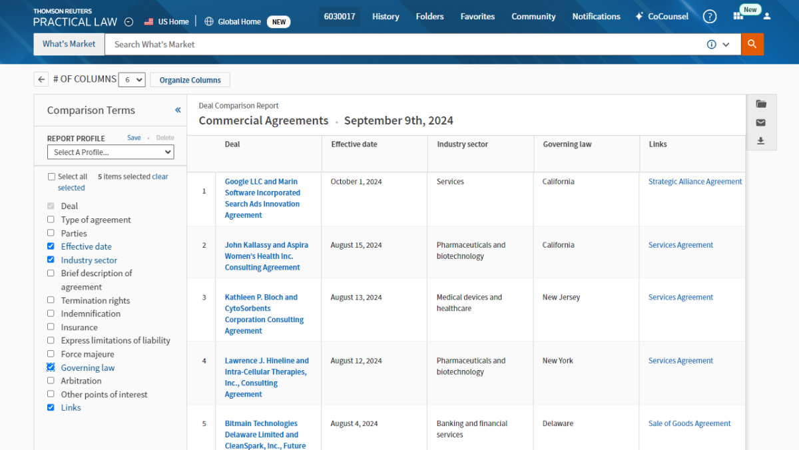Open the number of columns dropdown
Screen dimensions: 799x450
click(131, 80)
